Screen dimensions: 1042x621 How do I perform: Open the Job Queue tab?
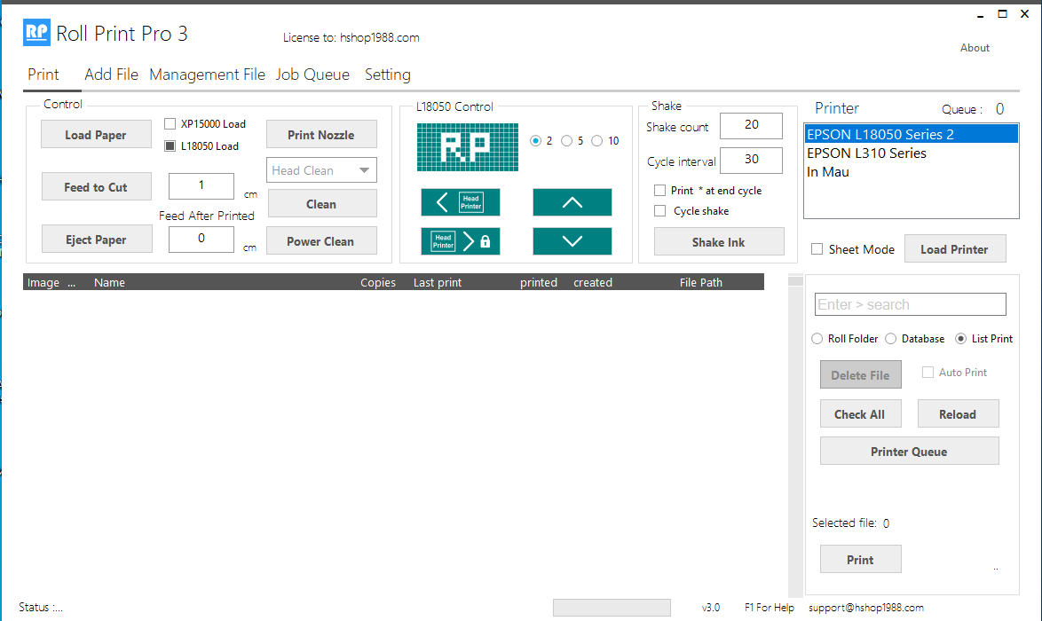pyautogui.click(x=312, y=75)
